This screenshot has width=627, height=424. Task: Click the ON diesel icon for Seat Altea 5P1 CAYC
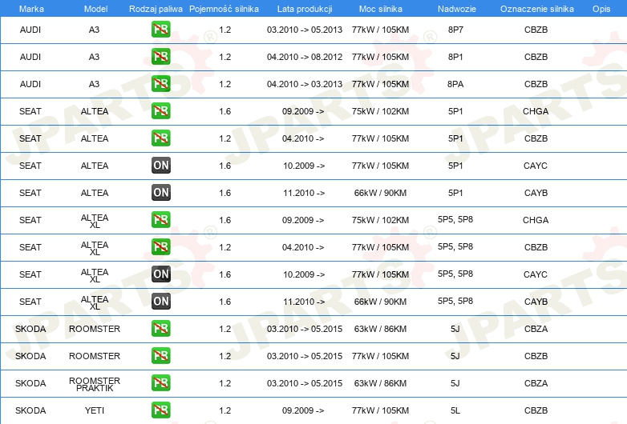click(x=160, y=165)
